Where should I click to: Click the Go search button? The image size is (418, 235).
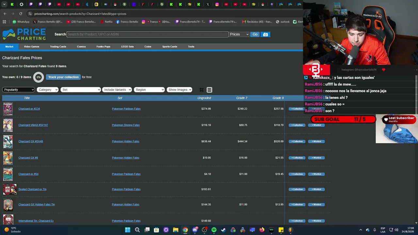click(x=255, y=34)
